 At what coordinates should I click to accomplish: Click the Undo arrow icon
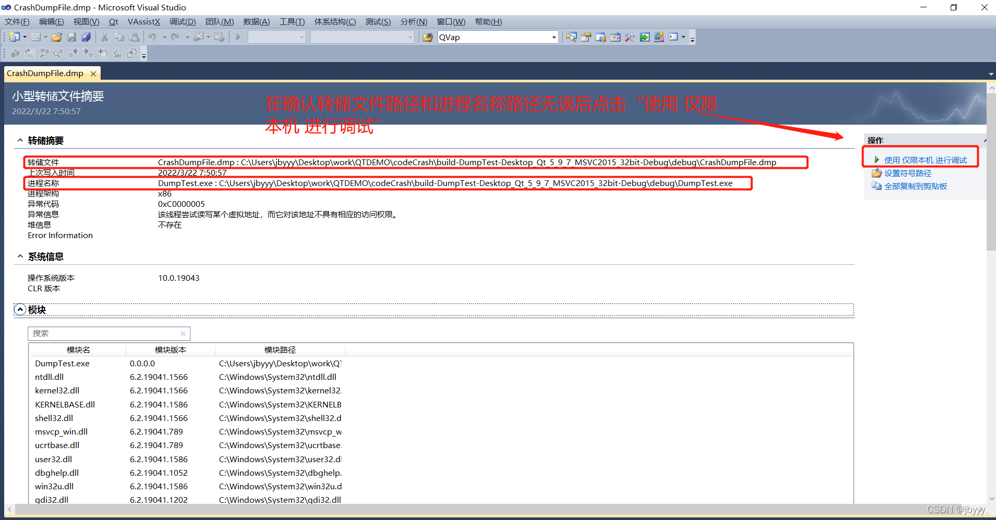click(x=152, y=37)
